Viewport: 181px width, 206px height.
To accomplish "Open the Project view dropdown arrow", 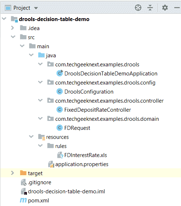I will coord(36,8).
